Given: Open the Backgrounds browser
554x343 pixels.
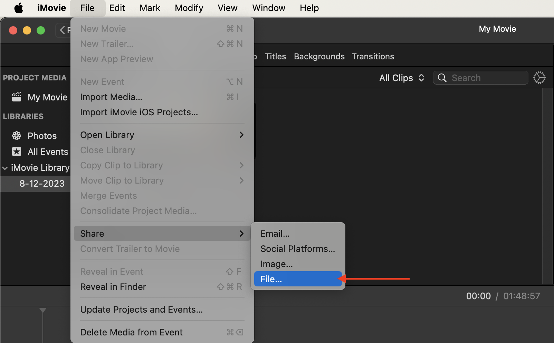Looking at the screenshot, I should click(319, 56).
